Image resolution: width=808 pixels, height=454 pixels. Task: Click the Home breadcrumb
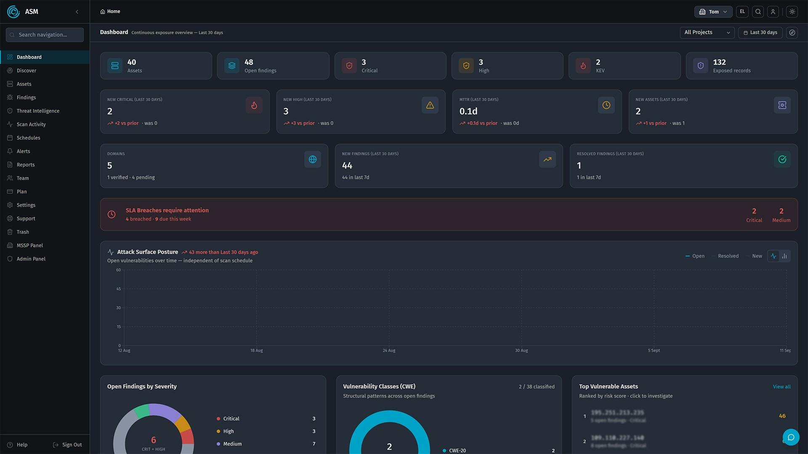(x=110, y=12)
